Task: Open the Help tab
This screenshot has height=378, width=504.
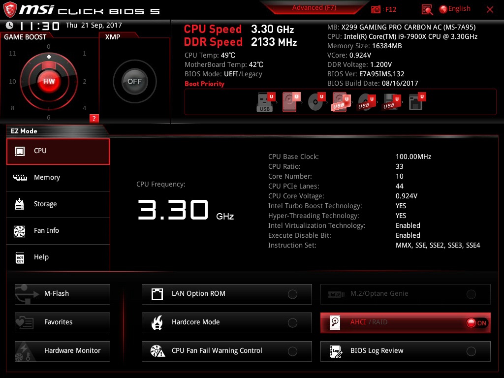Action: click(58, 257)
